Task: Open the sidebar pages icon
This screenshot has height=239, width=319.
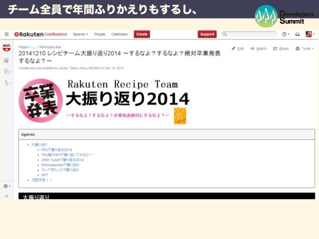Action: click(6, 60)
